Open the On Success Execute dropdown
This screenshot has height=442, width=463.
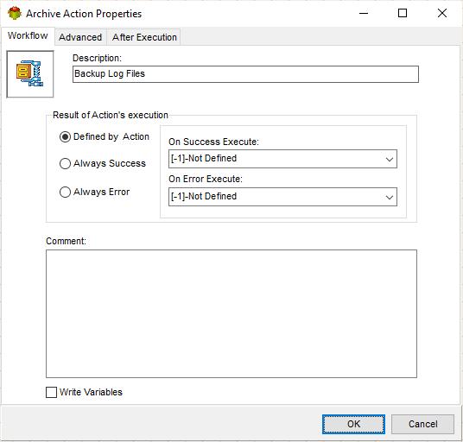[x=282, y=159]
